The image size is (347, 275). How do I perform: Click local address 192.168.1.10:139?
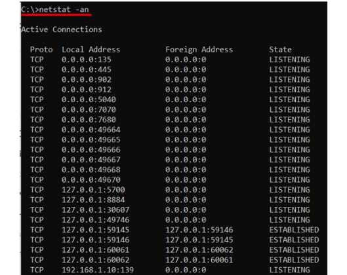(x=98, y=270)
